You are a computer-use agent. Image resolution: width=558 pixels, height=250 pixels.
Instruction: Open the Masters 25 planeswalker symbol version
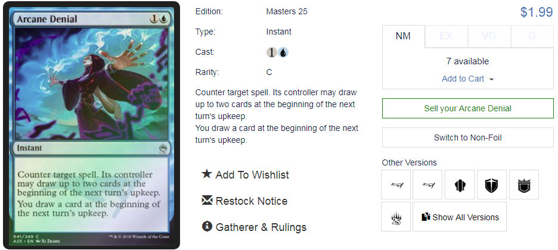(x=396, y=217)
